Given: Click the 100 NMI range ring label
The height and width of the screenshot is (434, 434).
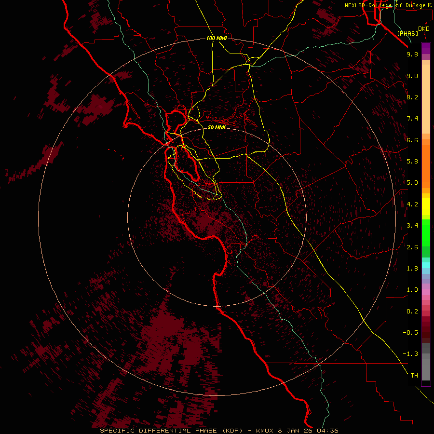Looking at the screenshot, I should tap(217, 38).
